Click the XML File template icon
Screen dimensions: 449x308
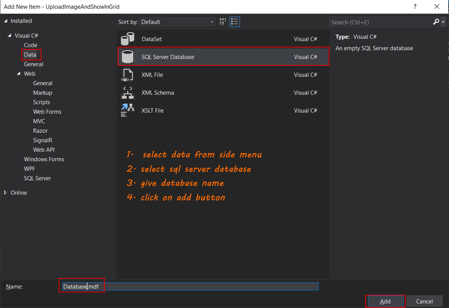[x=128, y=74]
